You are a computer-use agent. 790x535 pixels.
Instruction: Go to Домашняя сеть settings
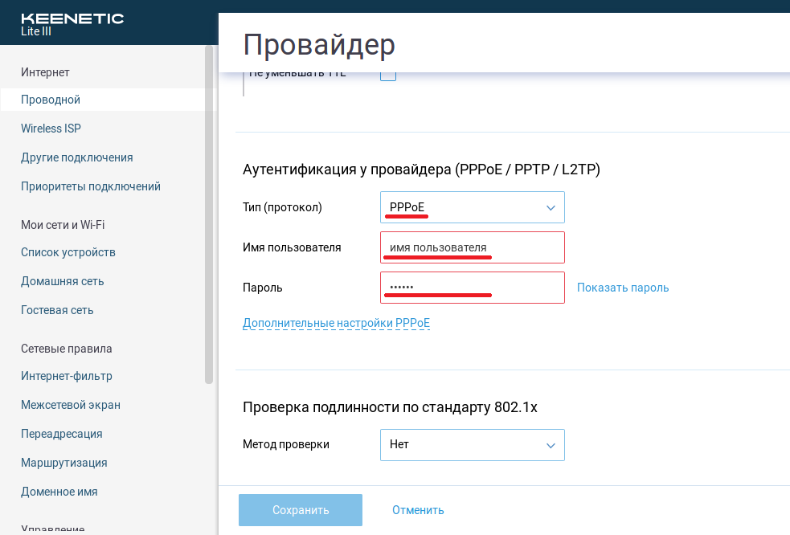(62, 281)
